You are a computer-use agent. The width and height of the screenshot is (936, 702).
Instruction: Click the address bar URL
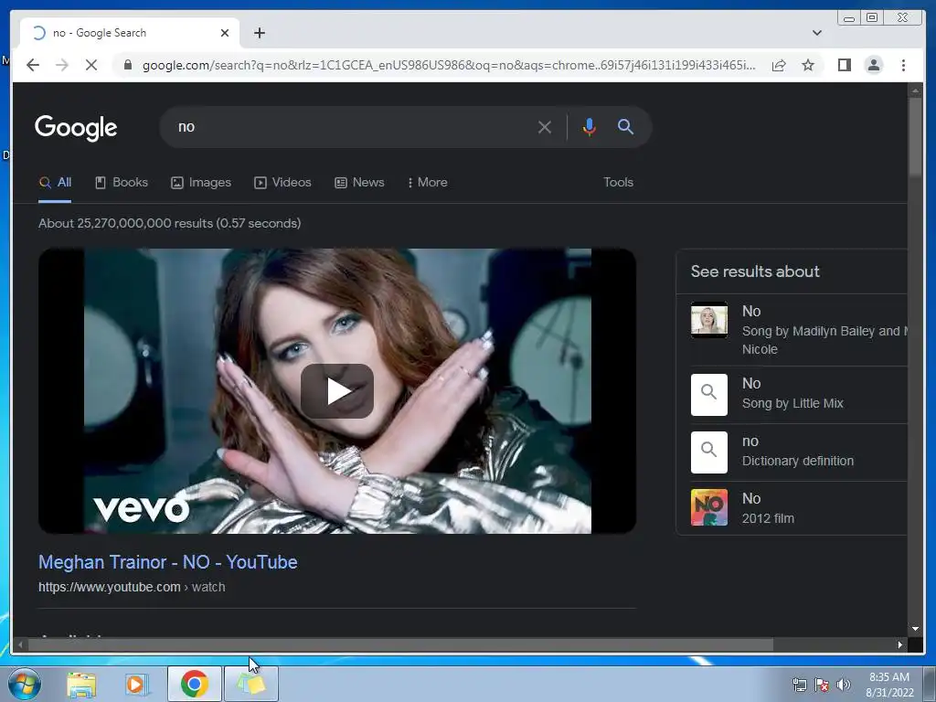pos(449,65)
